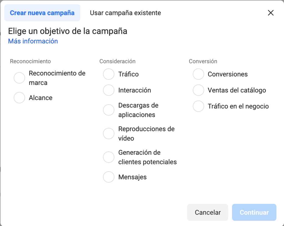Open the Usar campaña existente tab
The height and width of the screenshot is (226, 284).
[x=125, y=13]
